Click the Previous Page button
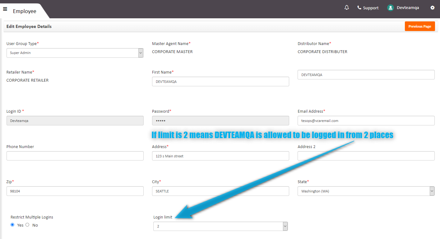Screen dimensions: 440x239 (419, 26)
